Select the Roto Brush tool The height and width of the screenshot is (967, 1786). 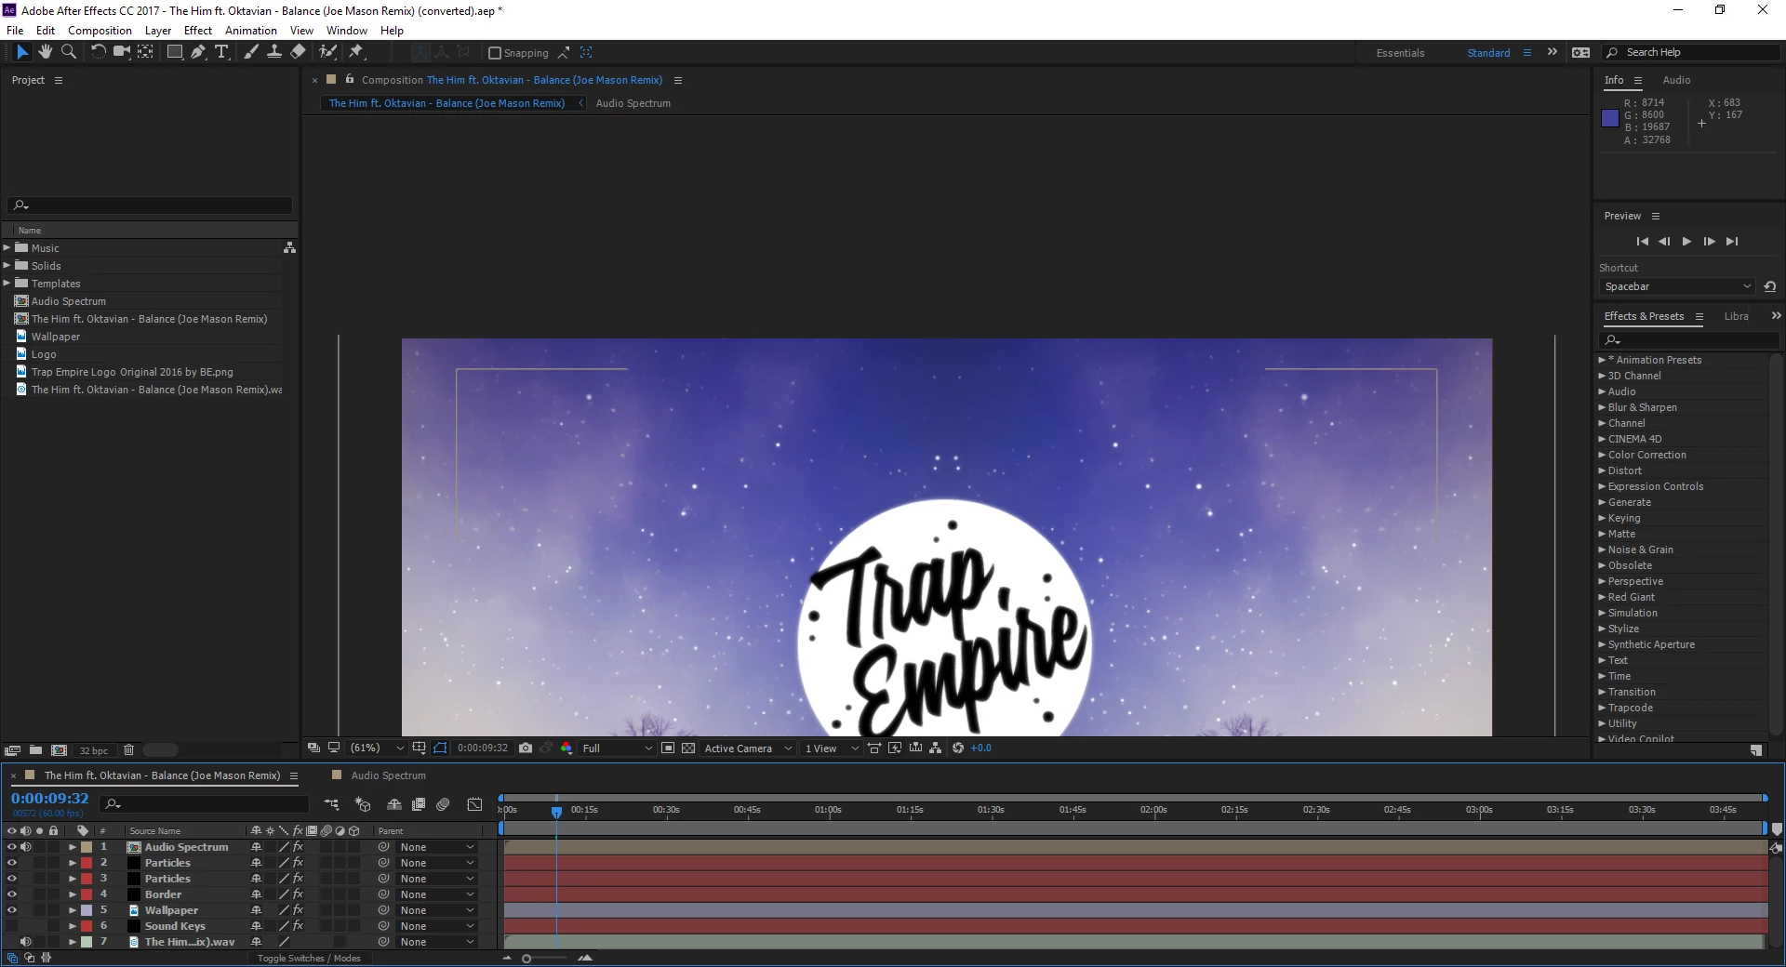[x=327, y=52]
